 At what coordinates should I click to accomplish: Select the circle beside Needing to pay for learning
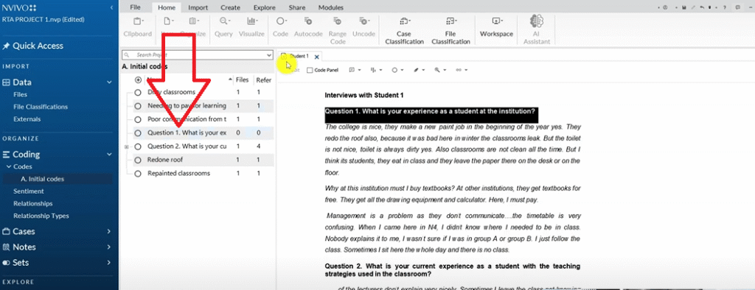[x=138, y=106]
